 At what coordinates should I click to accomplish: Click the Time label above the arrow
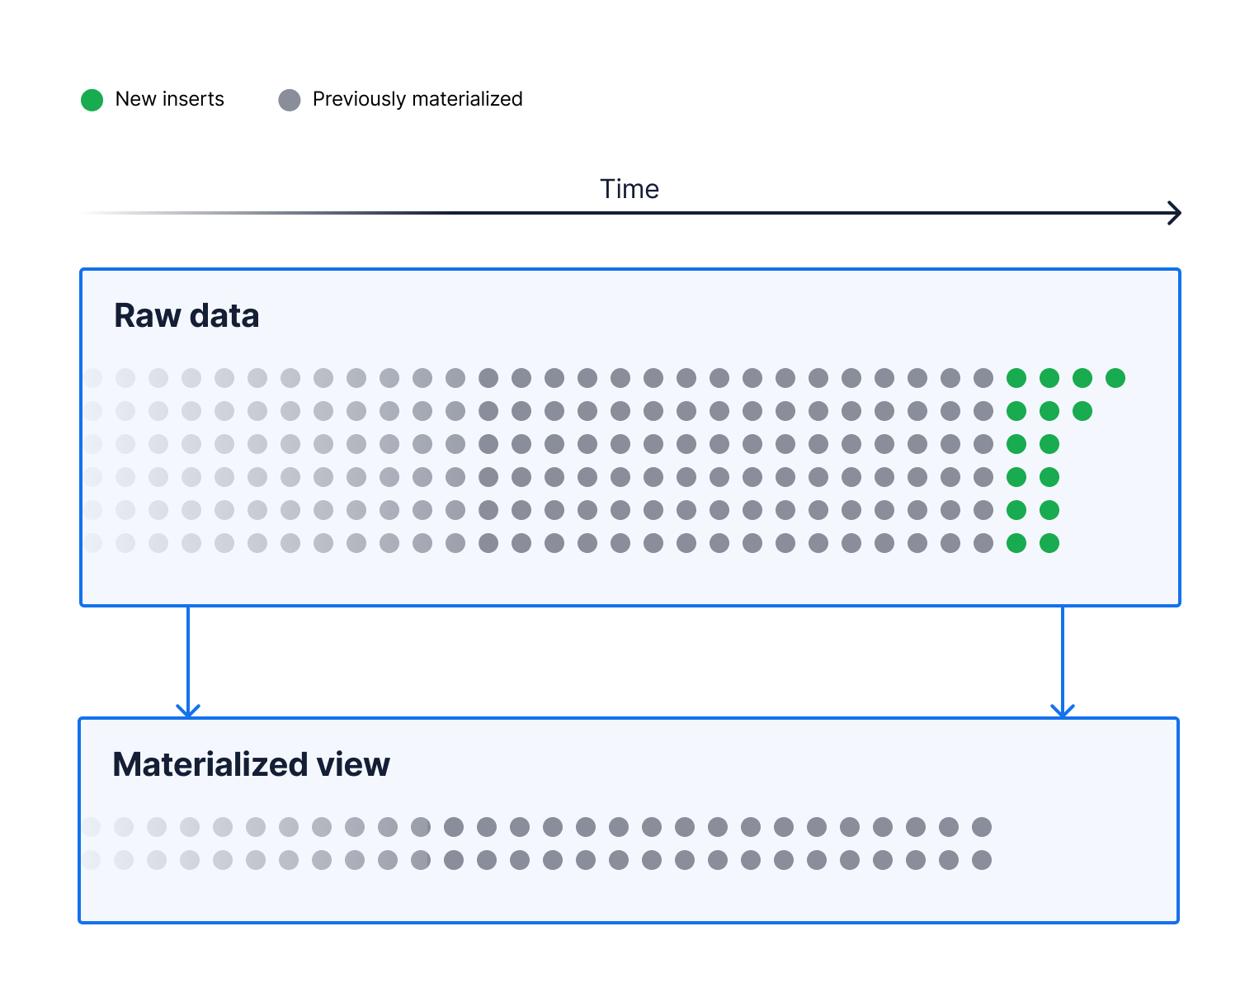[x=629, y=189]
